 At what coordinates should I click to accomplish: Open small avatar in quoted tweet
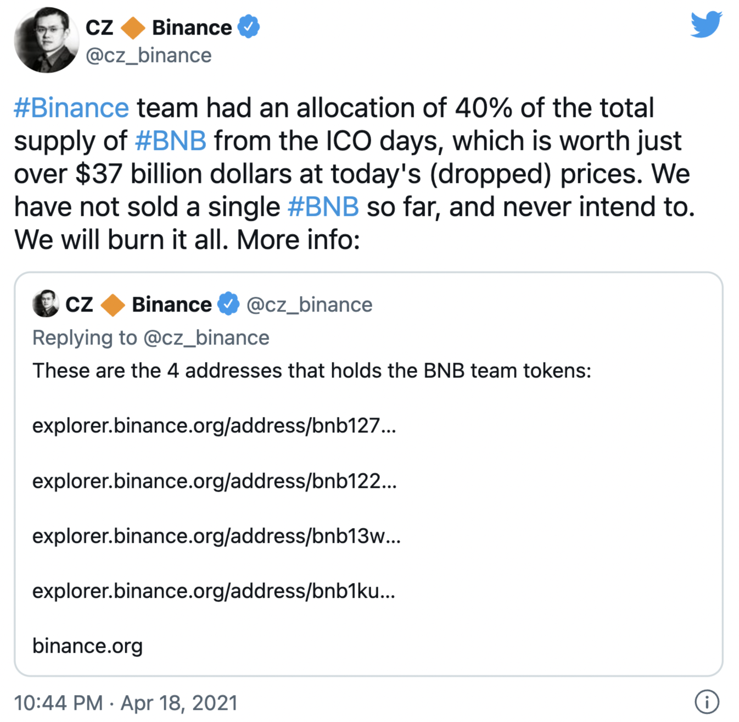pyautogui.click(x=46, y=304)
